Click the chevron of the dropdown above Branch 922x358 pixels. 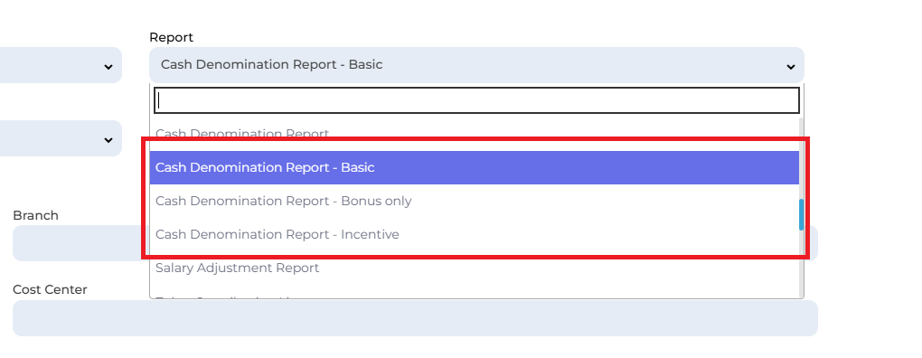point(108,140)
